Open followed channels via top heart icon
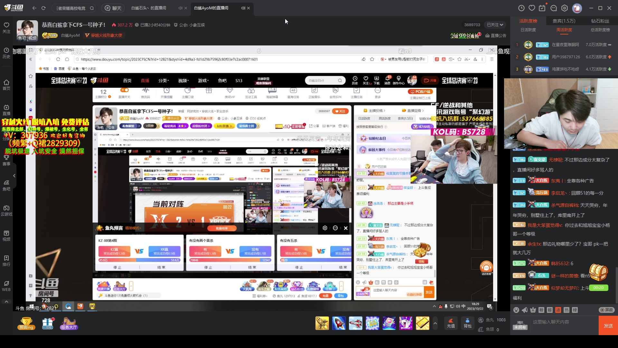This screenshot has height=348, width=618. point(532,8)
